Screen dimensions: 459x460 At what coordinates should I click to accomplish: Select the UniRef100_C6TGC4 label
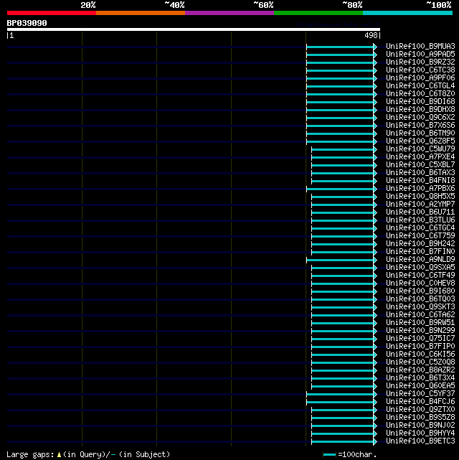(x=420, y=228)
